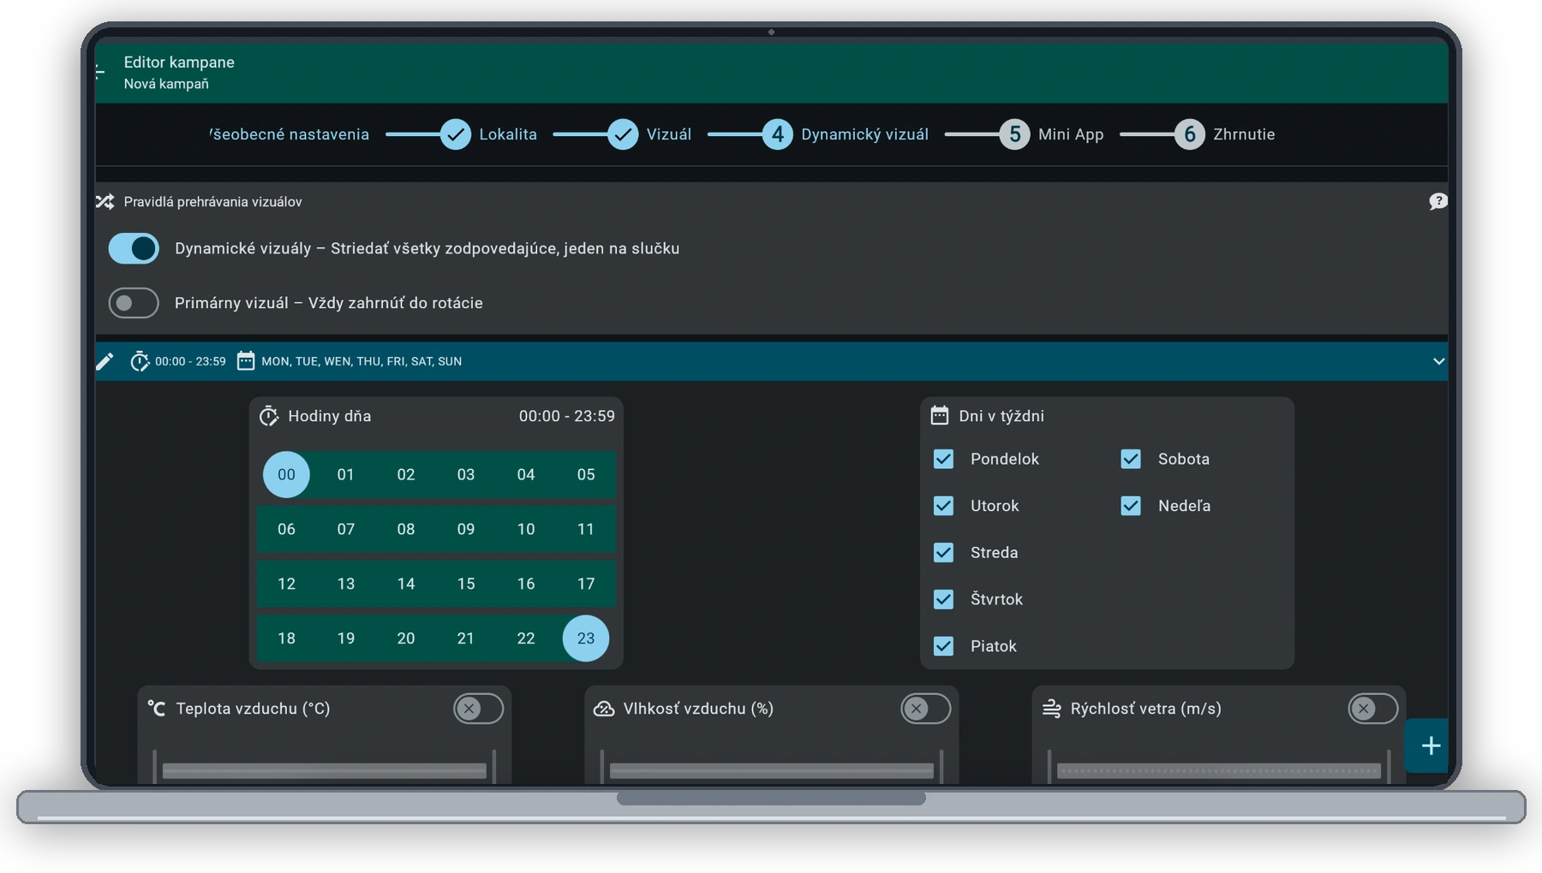Image resolution: width=1542 pixels, height=873 pixels.
Task: Select hour 10 in the hours grid
Action: coord(526,529)
